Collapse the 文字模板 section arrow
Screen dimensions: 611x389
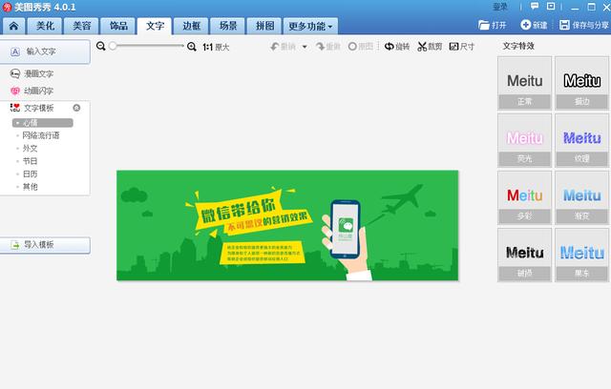pyautogui.click(x=76, y=108)
